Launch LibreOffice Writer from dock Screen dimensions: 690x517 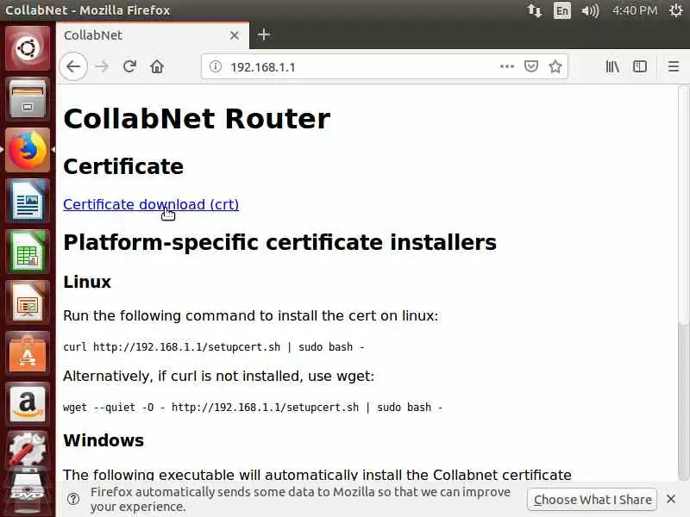[28, 202]
